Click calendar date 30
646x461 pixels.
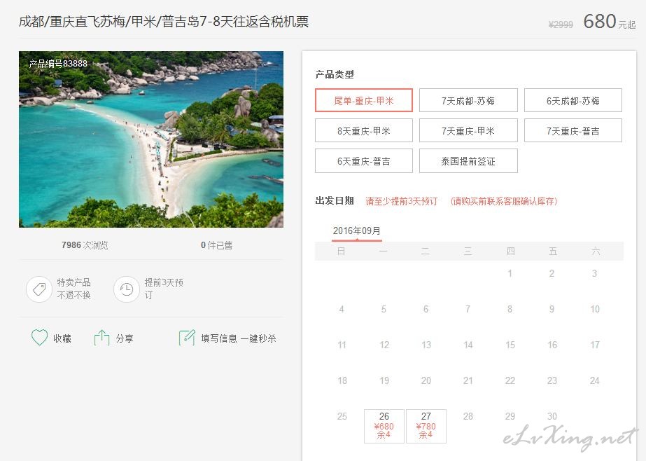pyautogui.click(x=552, y=416)
